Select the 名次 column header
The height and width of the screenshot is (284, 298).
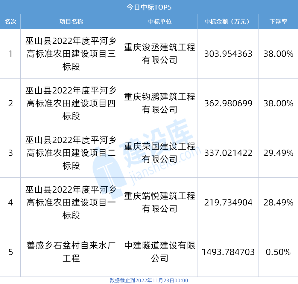point(10,22)
